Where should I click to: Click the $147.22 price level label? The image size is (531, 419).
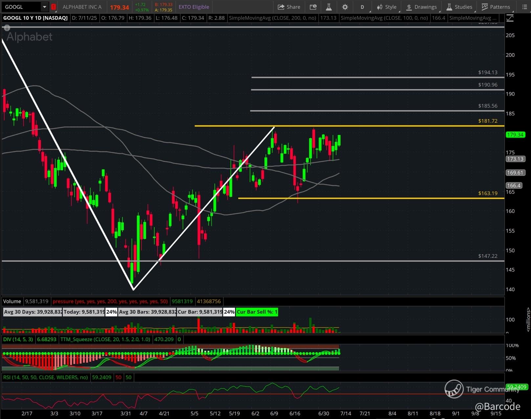click(x=488, y=256)
